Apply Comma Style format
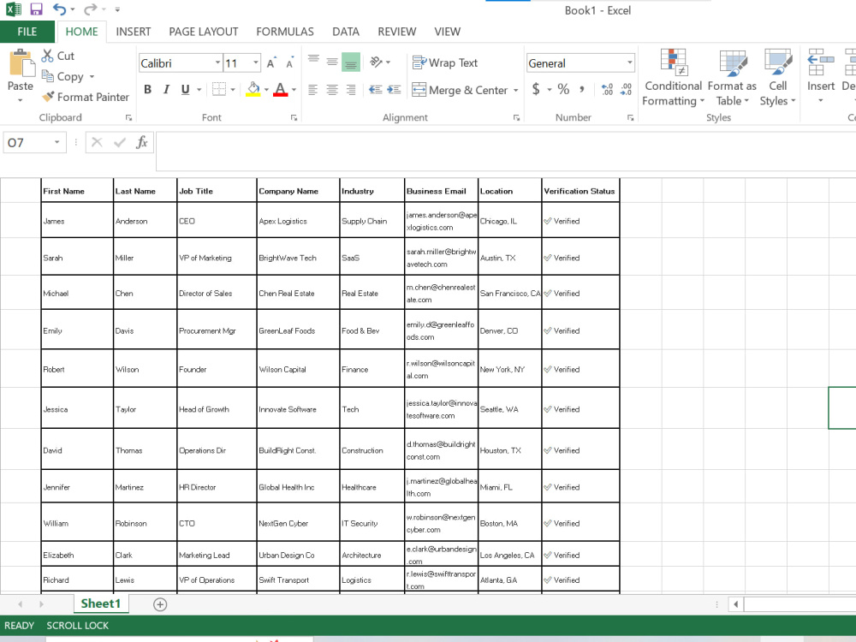Image resolution: width=856 pixels, height=642 pixels. 582,90
